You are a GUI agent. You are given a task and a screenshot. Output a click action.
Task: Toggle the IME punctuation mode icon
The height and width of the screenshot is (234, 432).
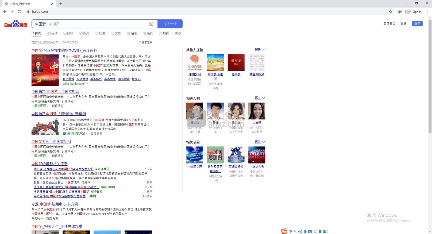click(295, 232)
